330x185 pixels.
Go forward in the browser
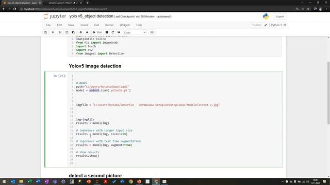coord(9,9)
